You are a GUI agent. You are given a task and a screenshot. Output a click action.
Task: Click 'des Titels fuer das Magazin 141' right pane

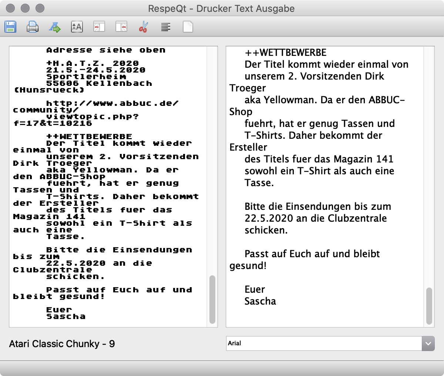point(319,159)
